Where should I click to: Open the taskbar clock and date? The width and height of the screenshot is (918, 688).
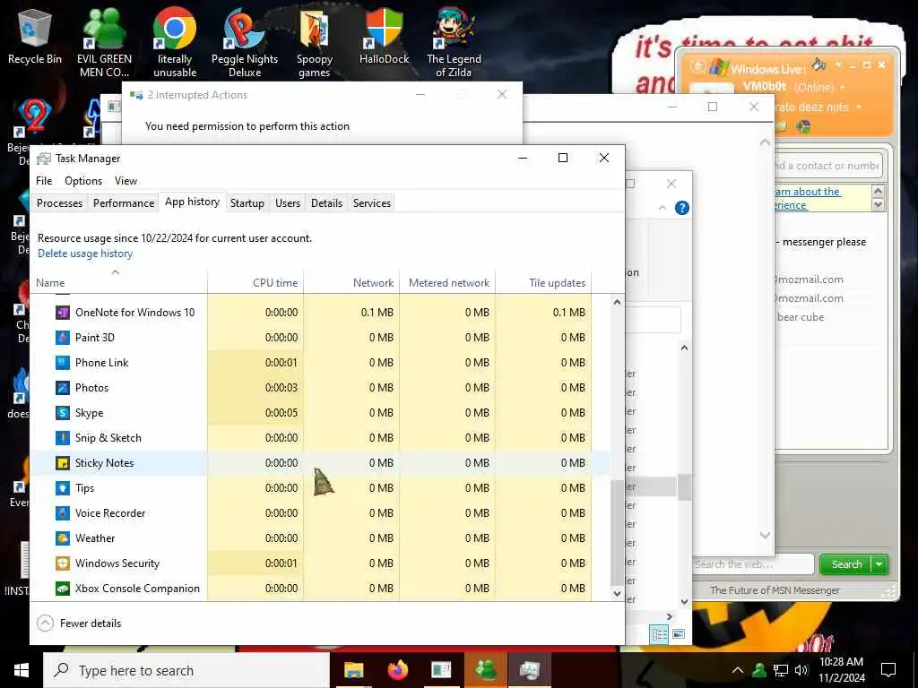coord(842,670)
